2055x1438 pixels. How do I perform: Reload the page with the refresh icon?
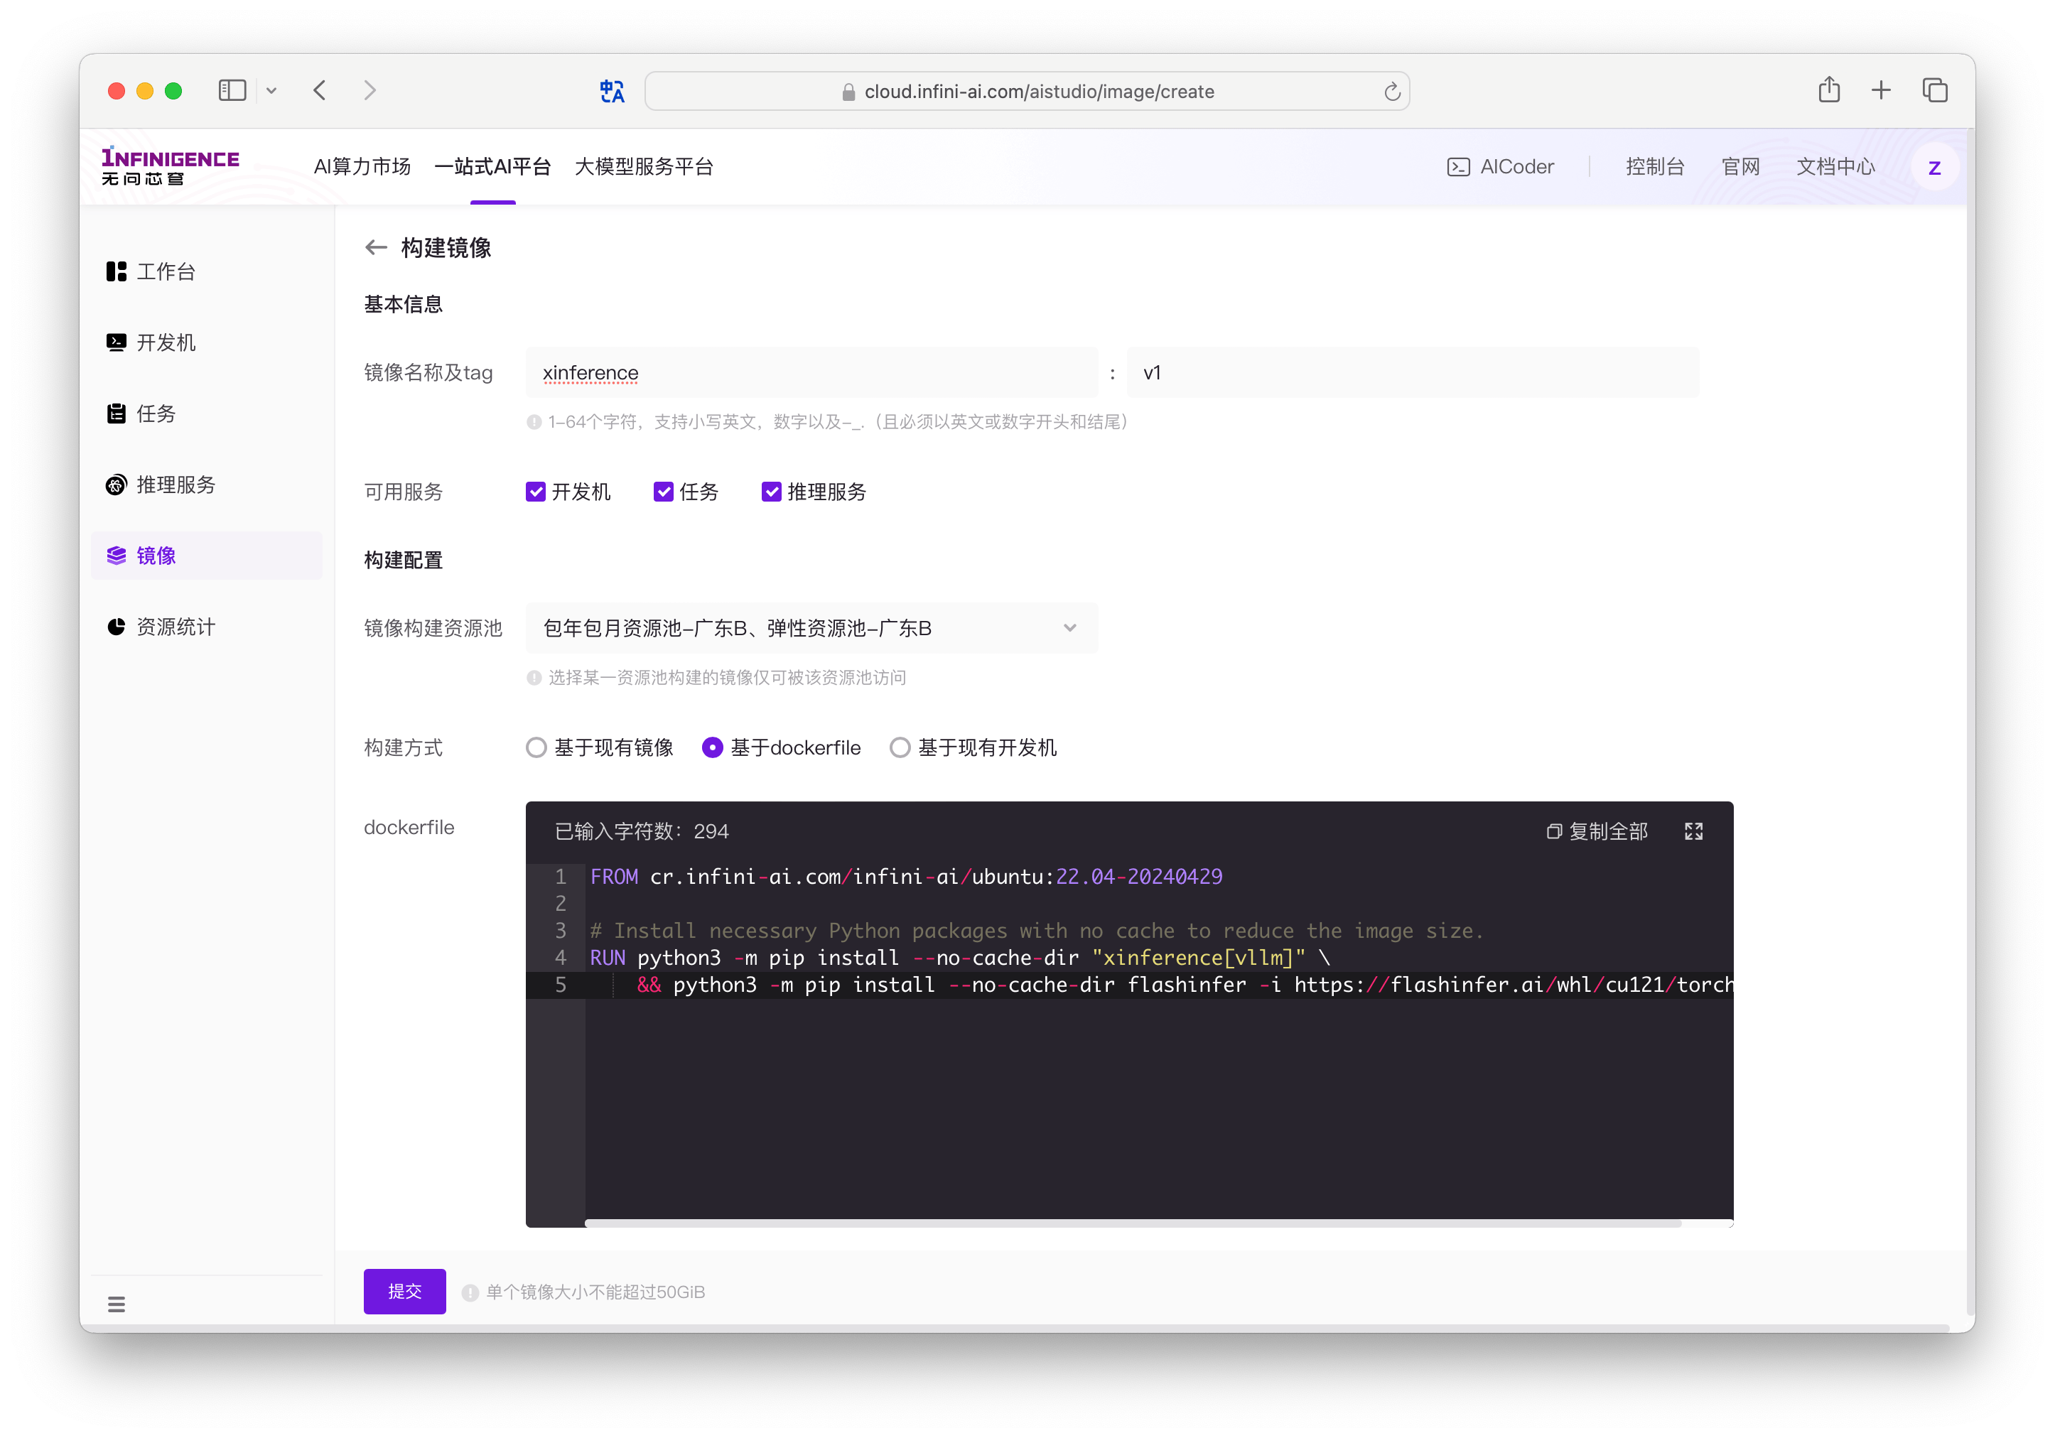pyautogui.click(x=1392, y=91)
